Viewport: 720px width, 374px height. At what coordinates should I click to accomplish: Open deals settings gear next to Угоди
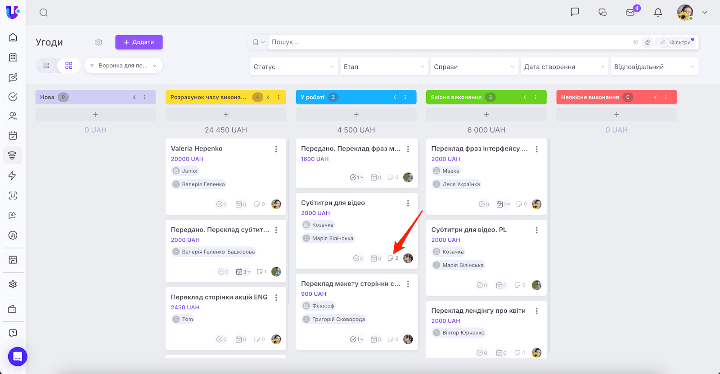pyautogui.click(x=99, y=42)
